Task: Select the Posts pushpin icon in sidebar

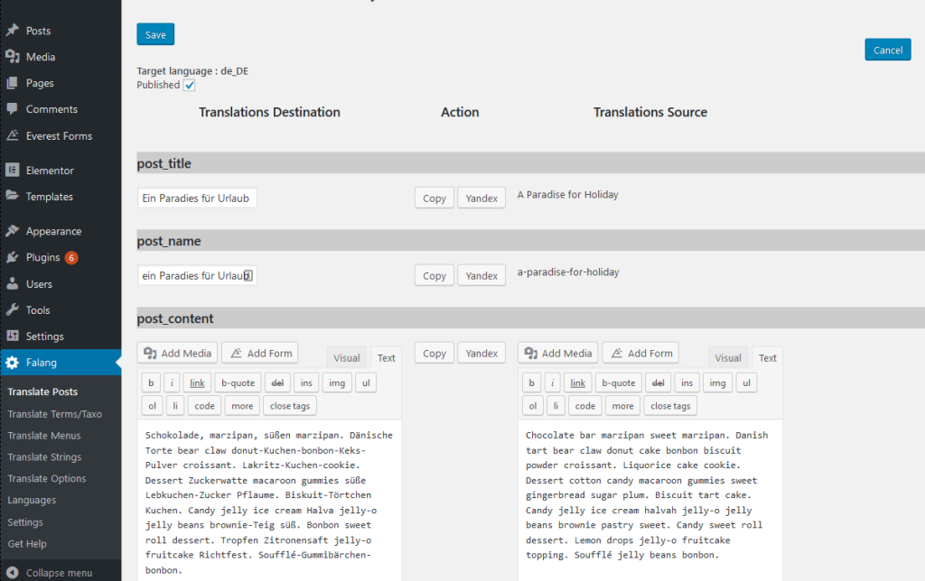Action: pos(13,30)
